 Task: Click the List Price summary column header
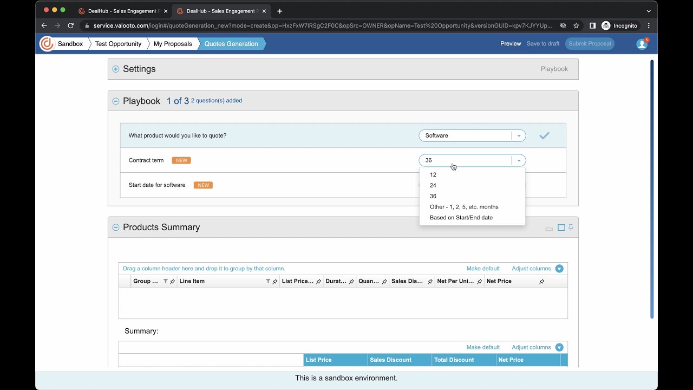[335, 360]
